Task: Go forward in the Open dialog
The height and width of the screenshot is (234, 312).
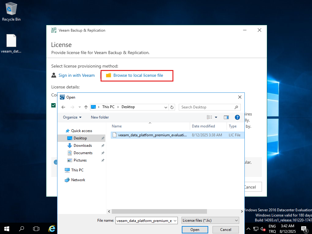Action: pyautogui.click(x=72, y=107)
